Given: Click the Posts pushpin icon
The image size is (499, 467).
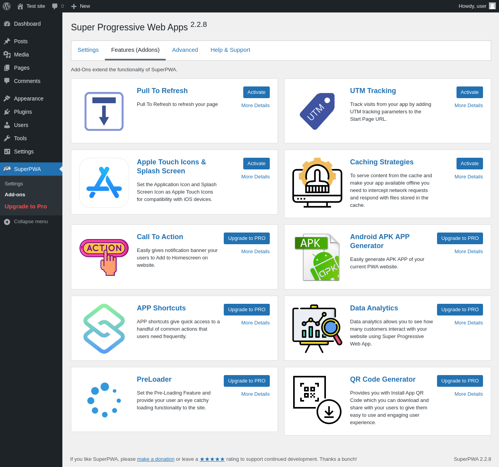Looking at the screenshot, I should [7, 41].
